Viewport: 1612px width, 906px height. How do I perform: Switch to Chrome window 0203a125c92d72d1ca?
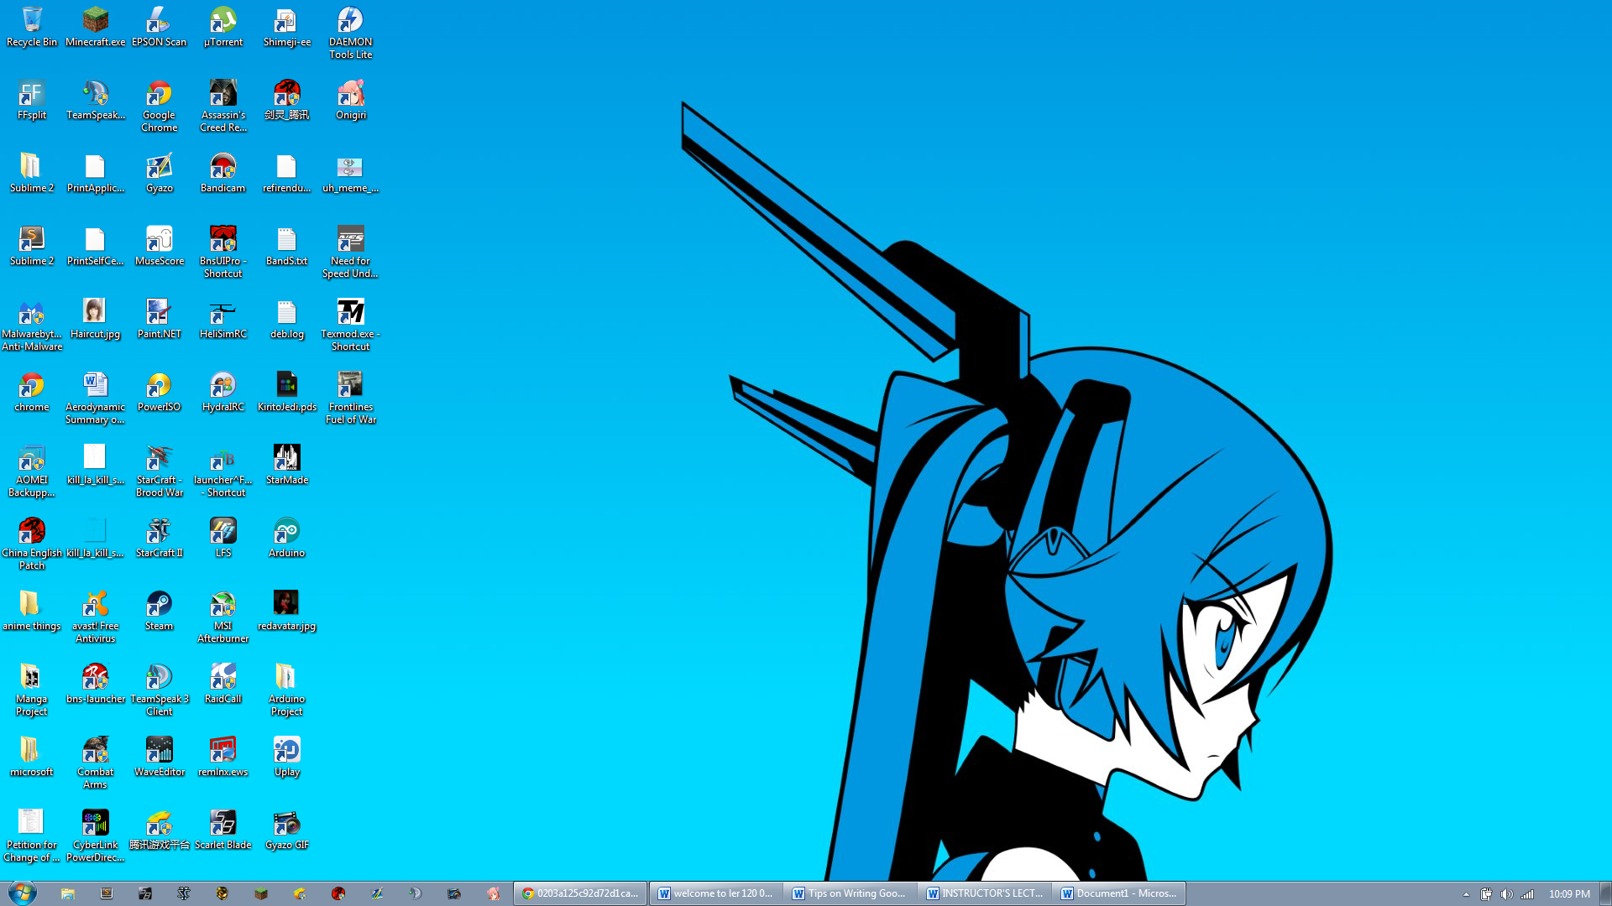[581, 893]
